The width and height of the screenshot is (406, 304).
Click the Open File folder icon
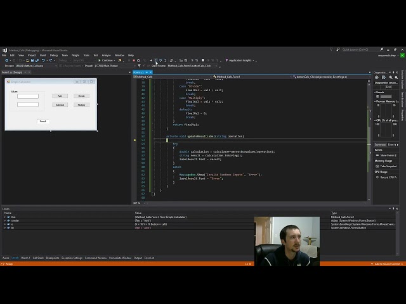click(27, 61)
